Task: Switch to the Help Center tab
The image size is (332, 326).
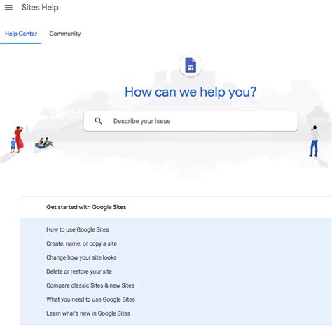Action: (21, 34)
